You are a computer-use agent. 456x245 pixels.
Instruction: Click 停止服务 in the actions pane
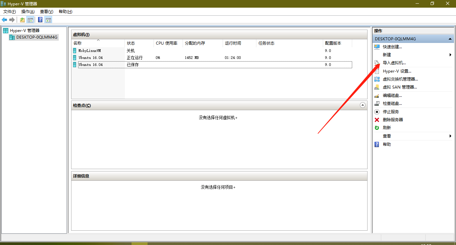(391, 112)
